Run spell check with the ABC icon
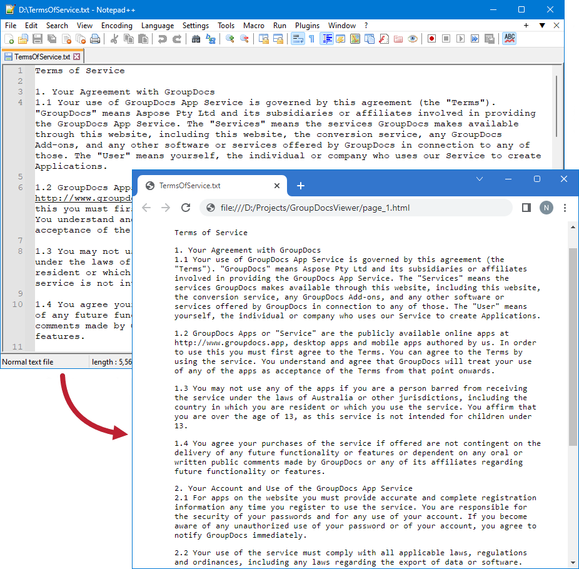This screenshot has width=579, height=569. click(x=508, y=38)
